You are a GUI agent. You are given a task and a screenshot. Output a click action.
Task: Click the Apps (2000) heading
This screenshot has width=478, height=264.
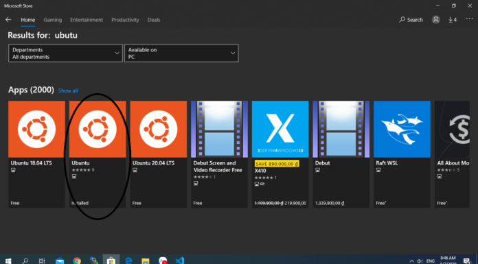pyautogui.click(x=31, y=90)
